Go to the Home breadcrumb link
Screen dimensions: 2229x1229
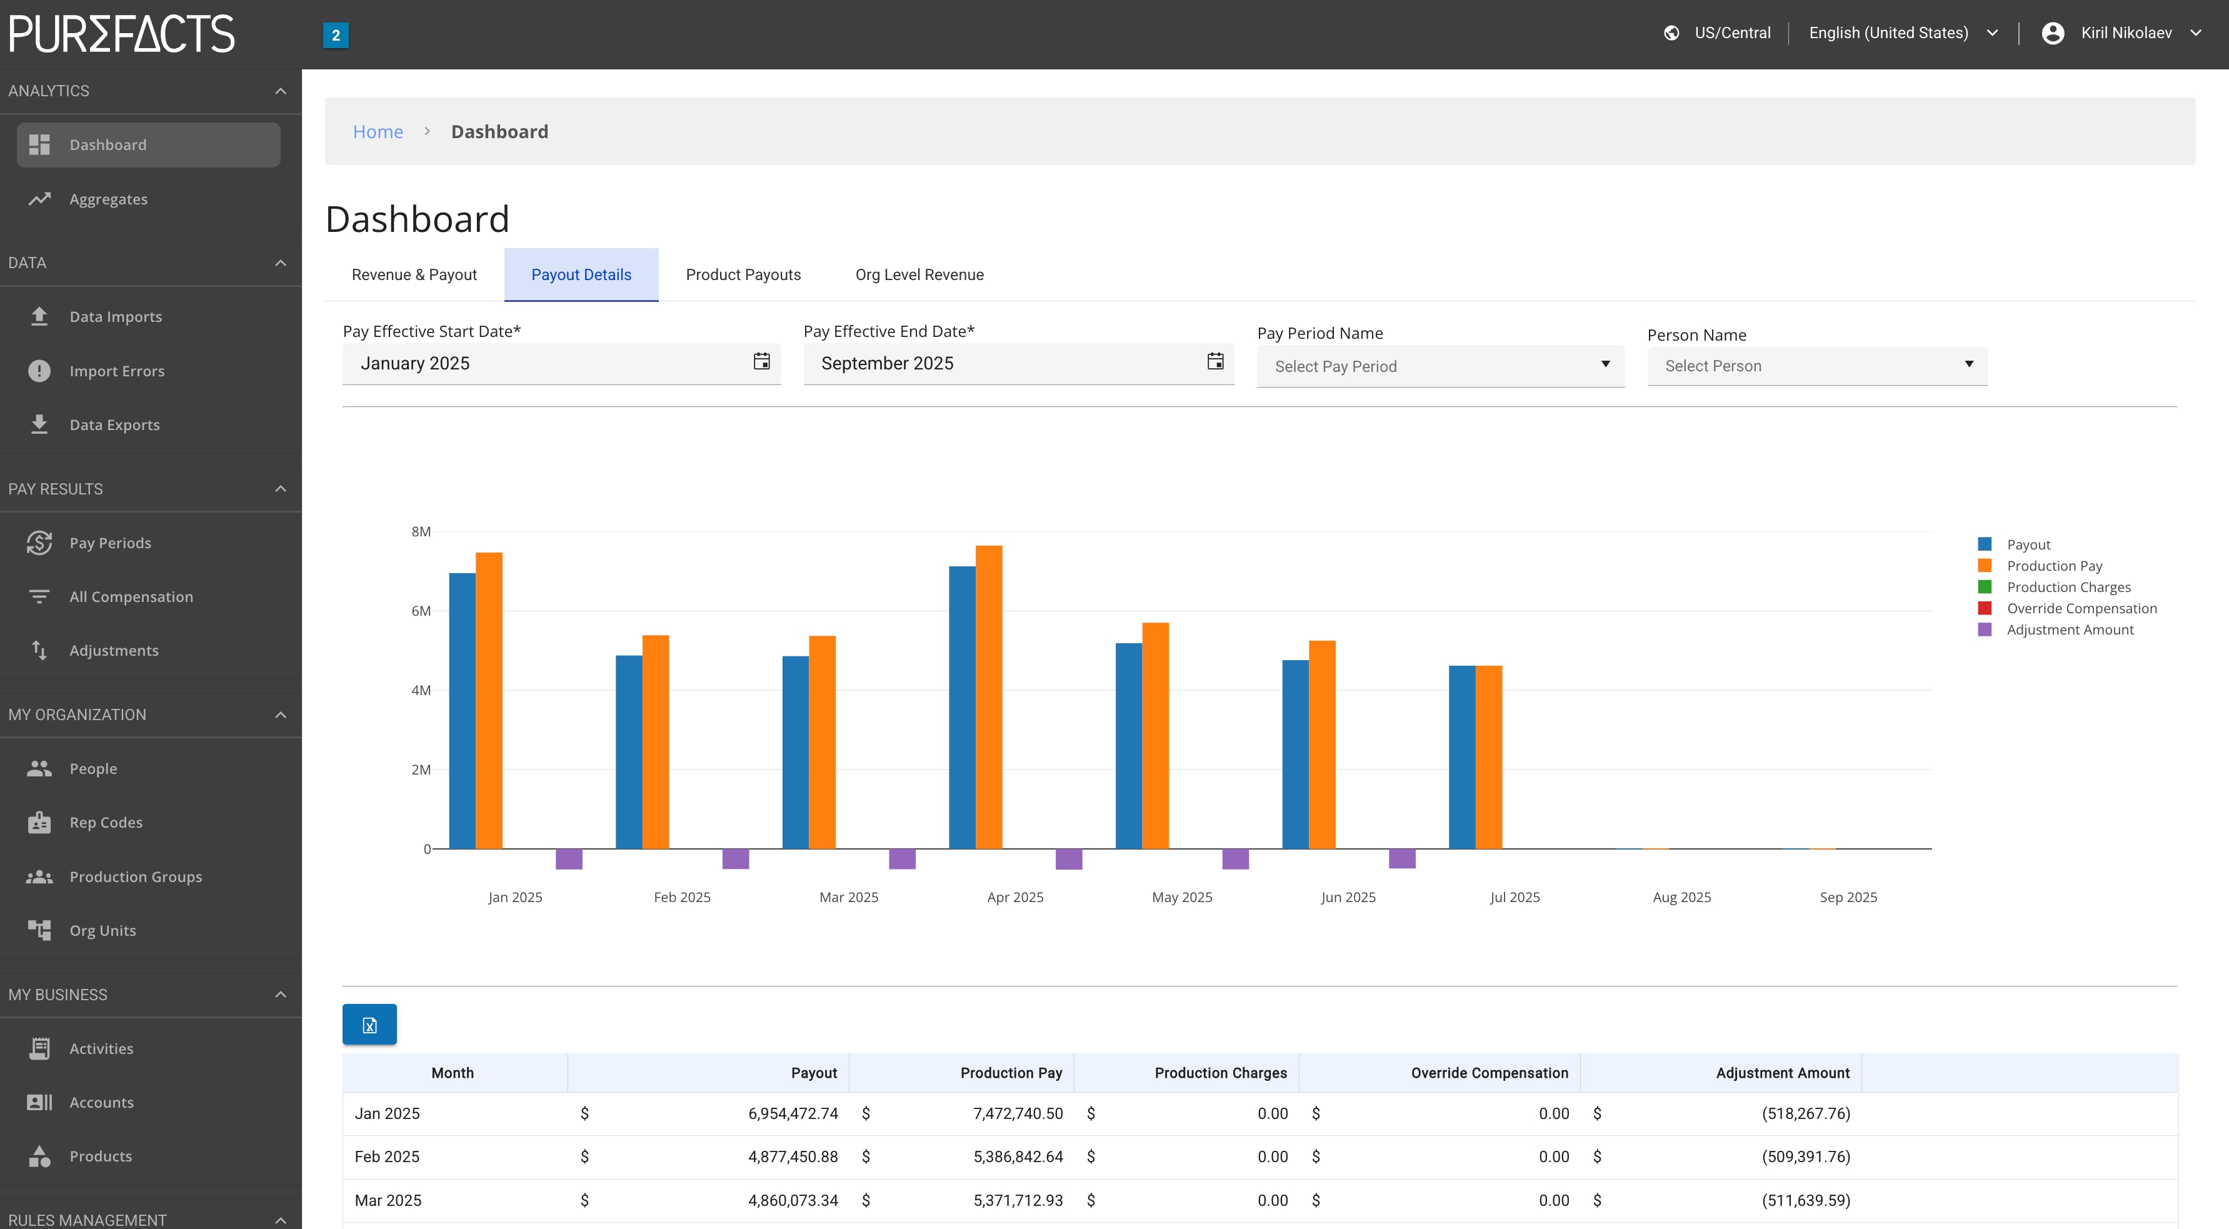(x=378, y=131)
